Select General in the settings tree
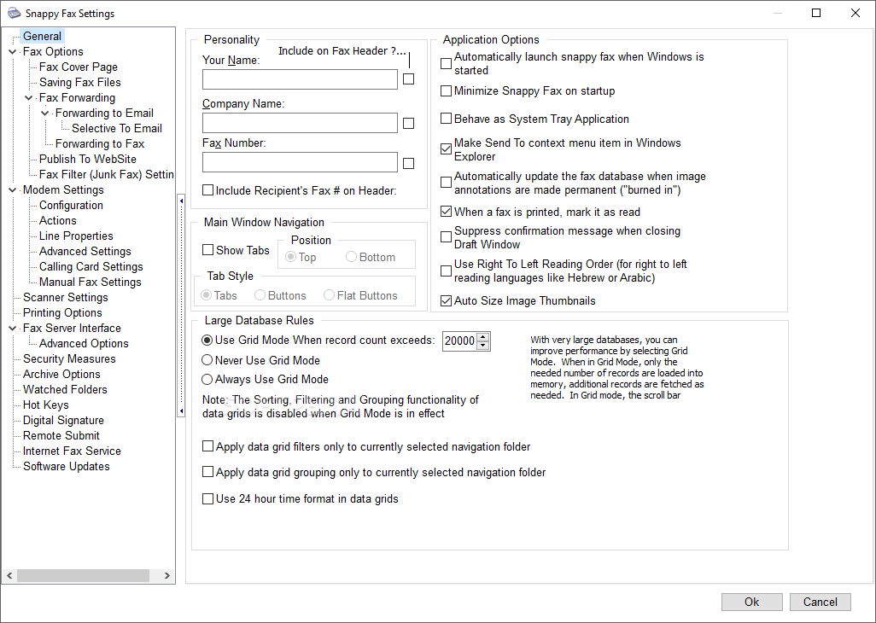Viewport: 876px width, 623px height. click(42, 37)
